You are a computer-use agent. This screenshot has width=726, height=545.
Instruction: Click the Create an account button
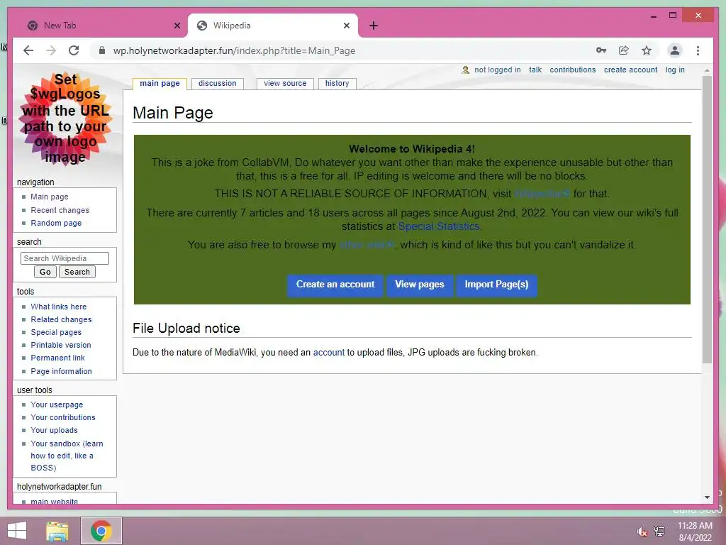(x=335, y=285)
